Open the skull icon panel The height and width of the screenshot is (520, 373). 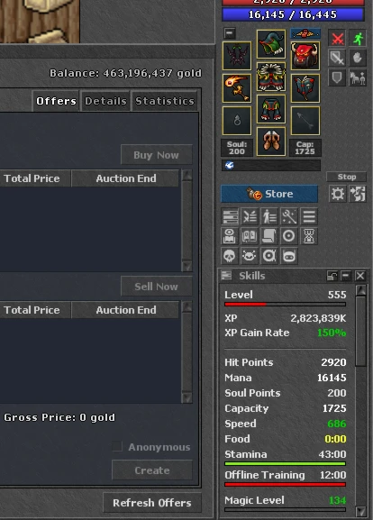tap(230, 256)
